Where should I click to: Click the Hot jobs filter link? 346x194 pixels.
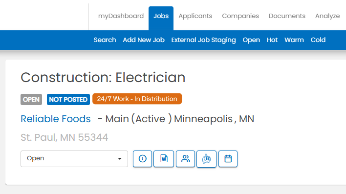click(x=272, y=40)
